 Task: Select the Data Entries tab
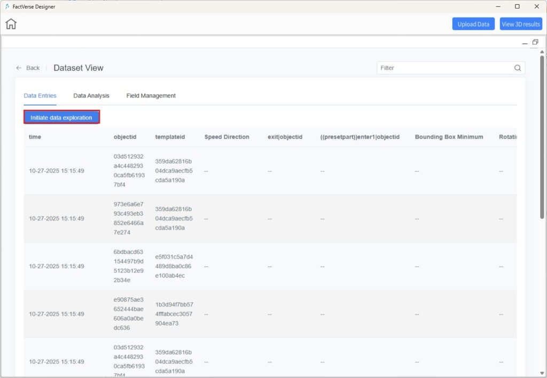pyautogui.click(x=40, y=95)
